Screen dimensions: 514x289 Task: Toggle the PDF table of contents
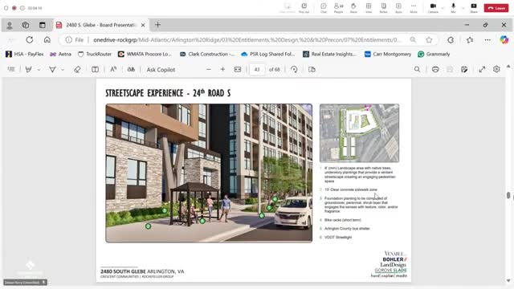click(x=11, y=69)
